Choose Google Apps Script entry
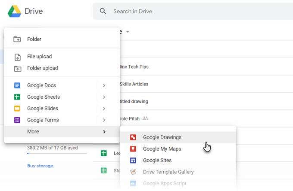This screenshot has width=293, height=191. [178, 183]
